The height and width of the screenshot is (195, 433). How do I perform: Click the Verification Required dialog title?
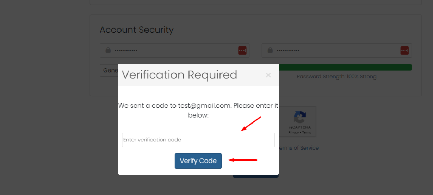coord(179,75)
